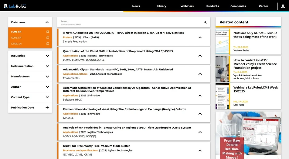This screenshot has height=159, width=289.
Task: Click the Publication Date filter label
Action: (x=22, y=108)
